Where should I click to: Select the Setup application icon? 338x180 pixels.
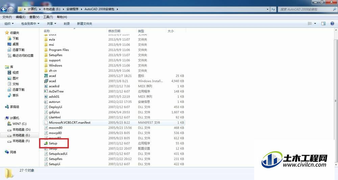tap(46, 143)
